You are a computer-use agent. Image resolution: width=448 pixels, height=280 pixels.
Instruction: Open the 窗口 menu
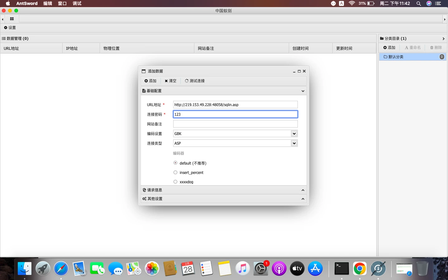click(62, 3)
